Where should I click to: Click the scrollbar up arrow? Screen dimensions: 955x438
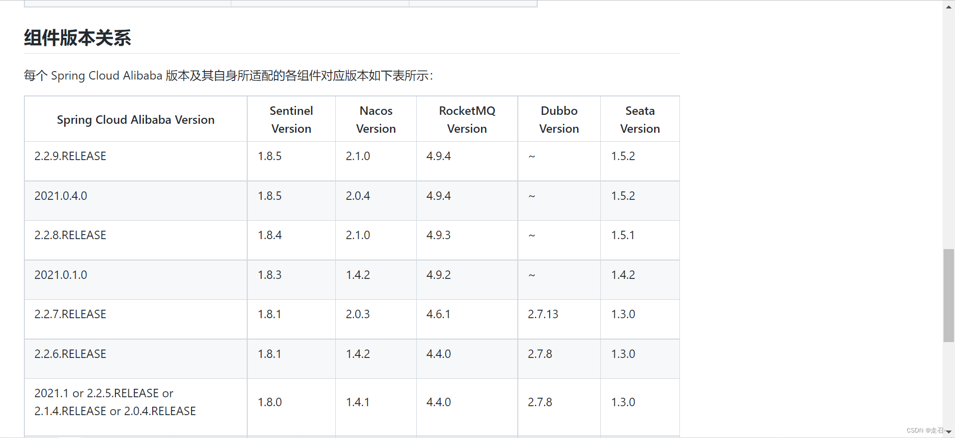pyautogui.click(x=949, y=6)
